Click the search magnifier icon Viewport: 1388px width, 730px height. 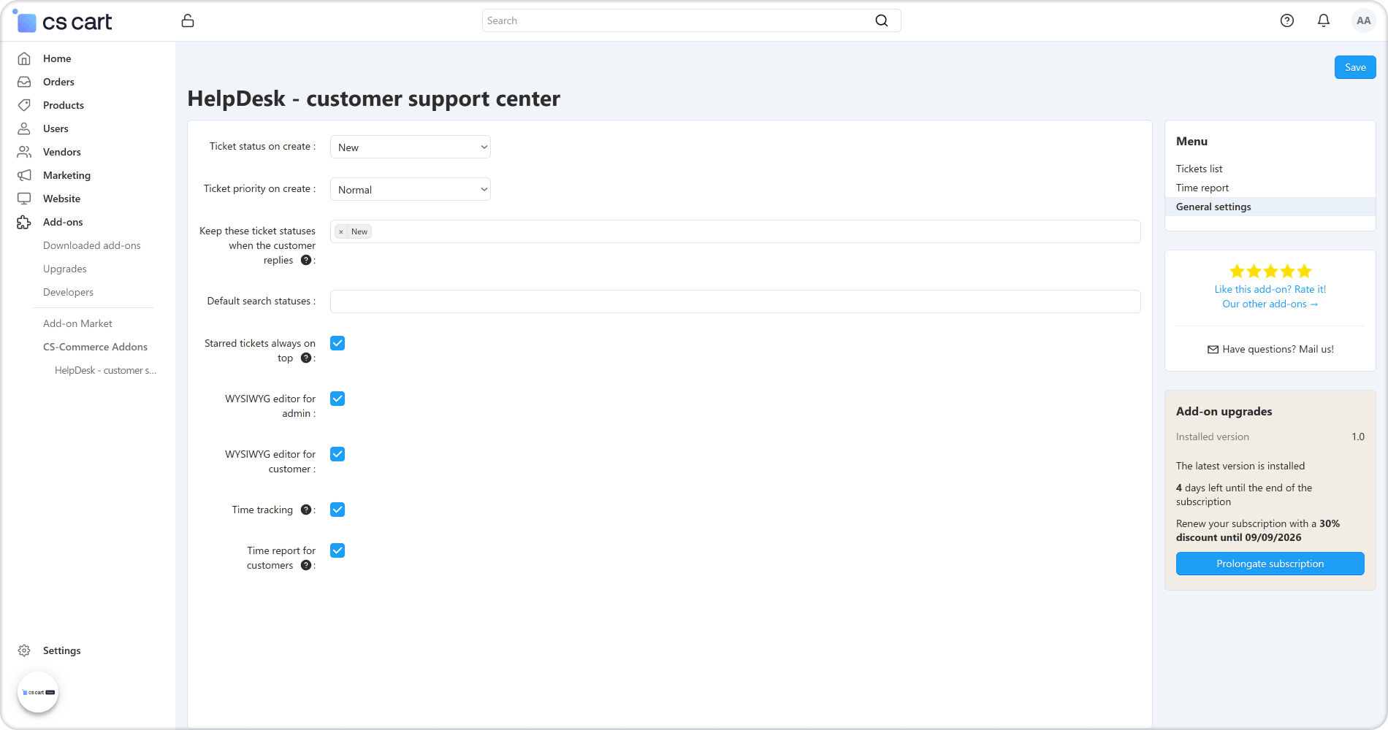(882, 20)
